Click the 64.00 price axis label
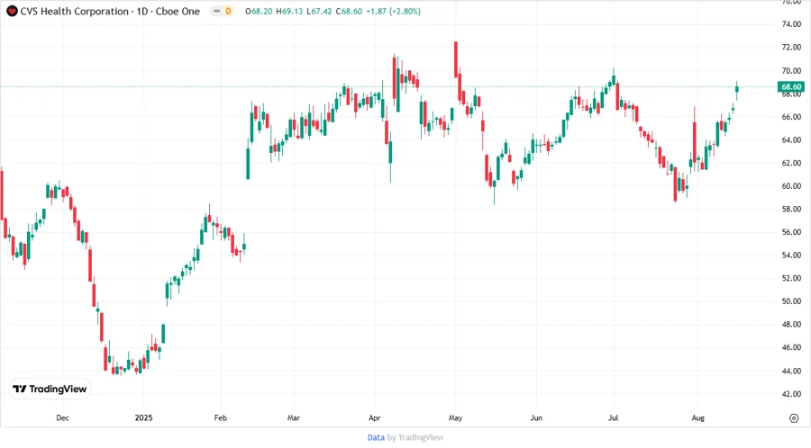The image size is (811, 448). (791, 139)
